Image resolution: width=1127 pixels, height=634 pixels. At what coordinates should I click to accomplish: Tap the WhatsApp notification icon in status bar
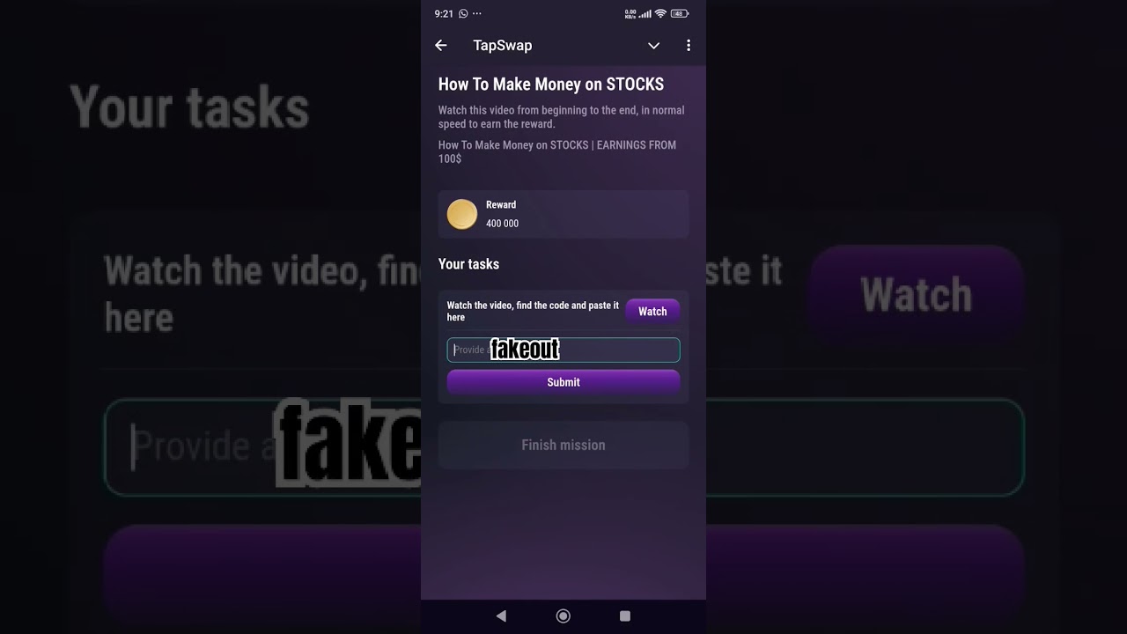pyautogui.click(x=463, y=14)
